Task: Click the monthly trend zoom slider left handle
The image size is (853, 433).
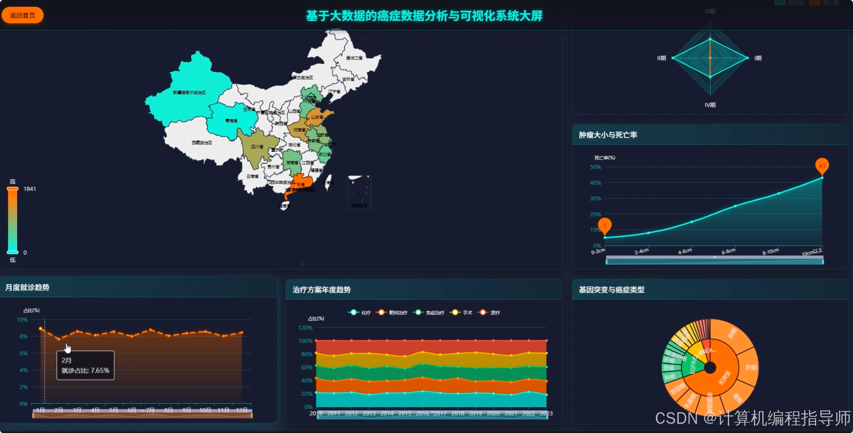Action: pyautogui.click(x=33, y=416)
